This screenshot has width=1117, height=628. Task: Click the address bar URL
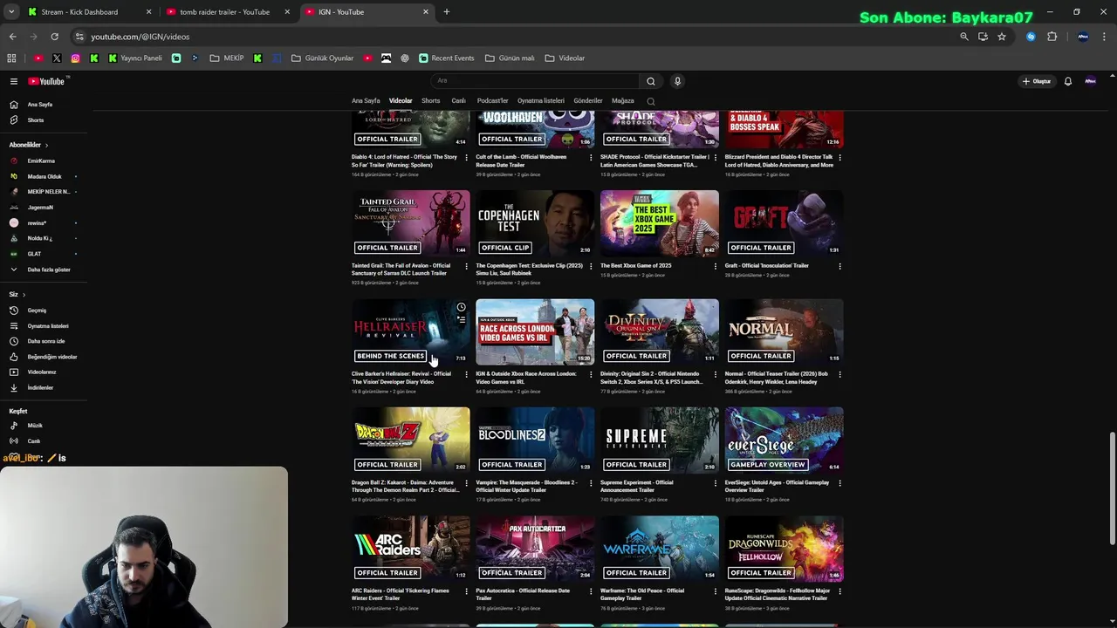click(140, 37)
